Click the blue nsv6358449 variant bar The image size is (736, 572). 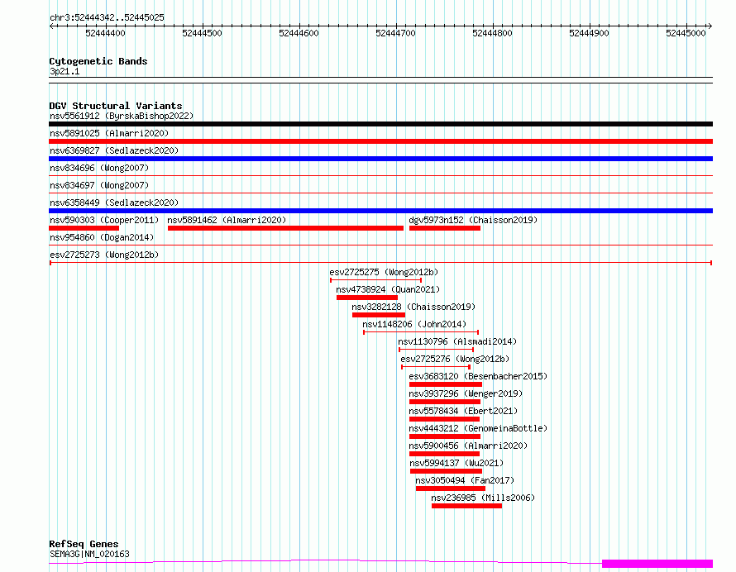pyautogui.click(x=380, y=211)
